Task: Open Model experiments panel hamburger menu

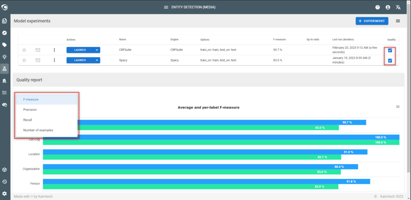Action: pos(398,21)
